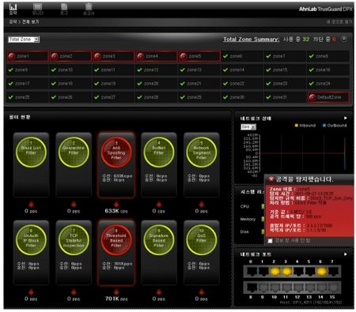356x312 pixels.
Task: Tick the checkbox at the alert popup bottom
Action: (271, 241)
